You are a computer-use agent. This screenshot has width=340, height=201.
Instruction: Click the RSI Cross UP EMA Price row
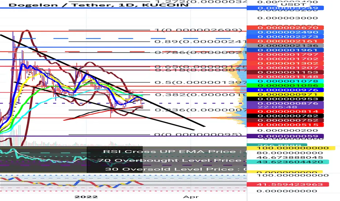[x=175, y=152]
